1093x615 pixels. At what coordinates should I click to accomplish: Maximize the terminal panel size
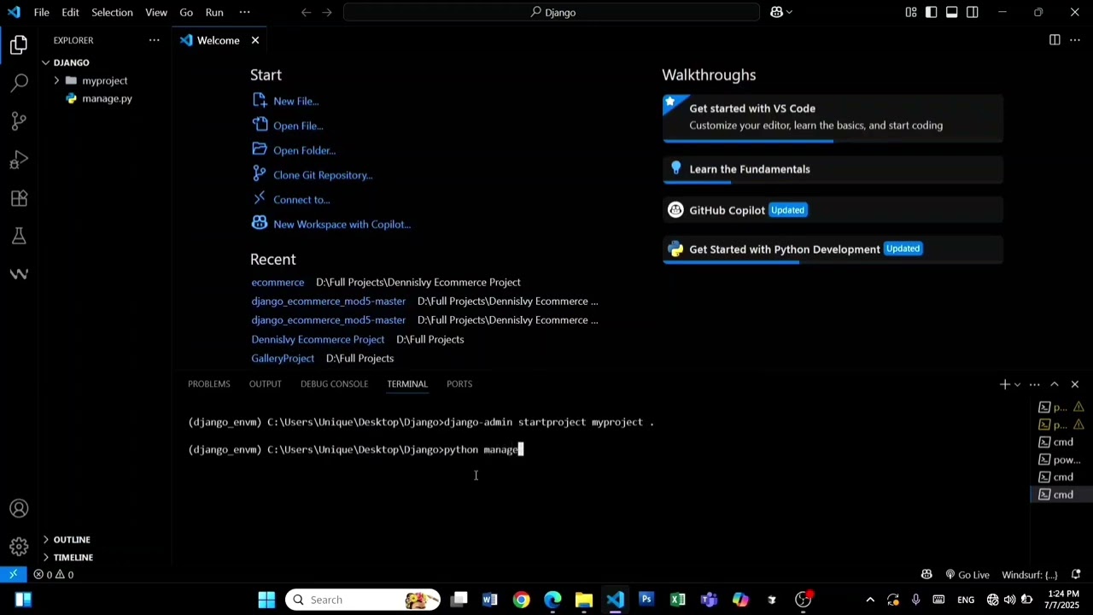tap(1055, 384)
